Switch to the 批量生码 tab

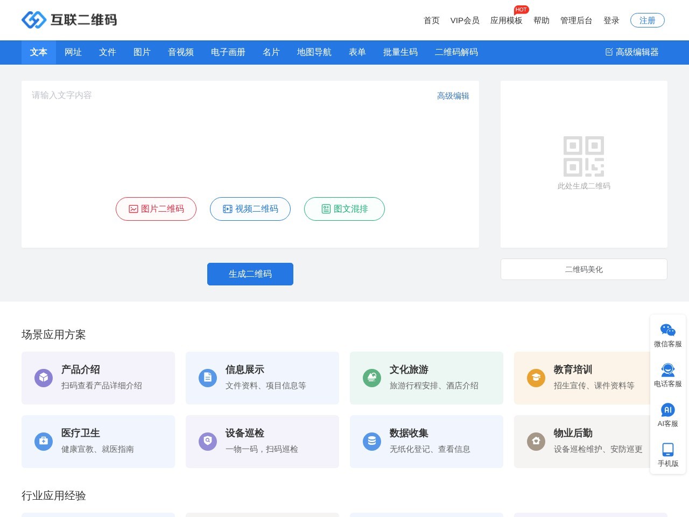[400, 52]
